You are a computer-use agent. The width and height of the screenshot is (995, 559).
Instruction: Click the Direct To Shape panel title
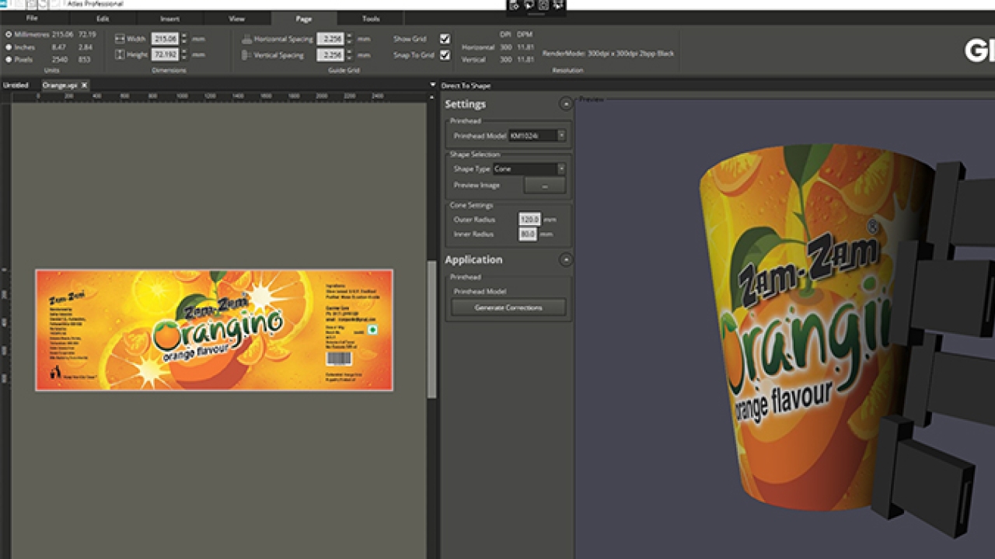[466, 85]
